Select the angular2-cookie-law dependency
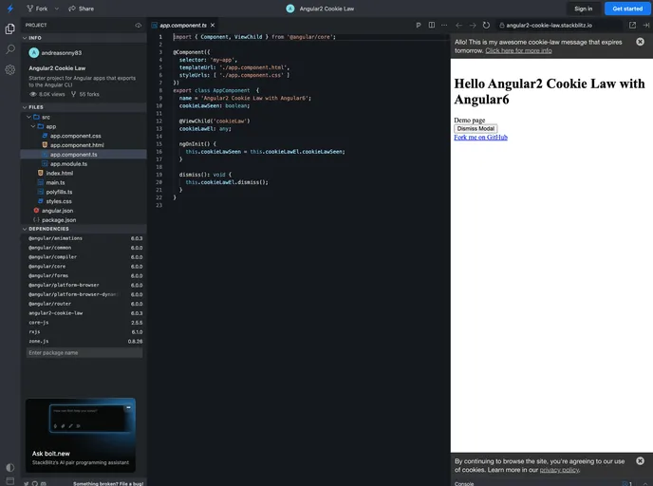The image size is (653, 486). click(x=84, y=313)
